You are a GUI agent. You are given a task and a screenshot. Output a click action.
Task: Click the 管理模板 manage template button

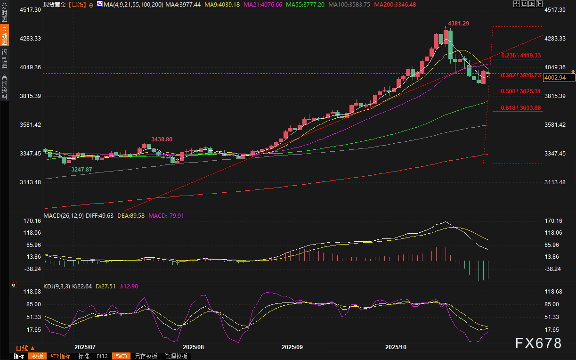(175, 356)
